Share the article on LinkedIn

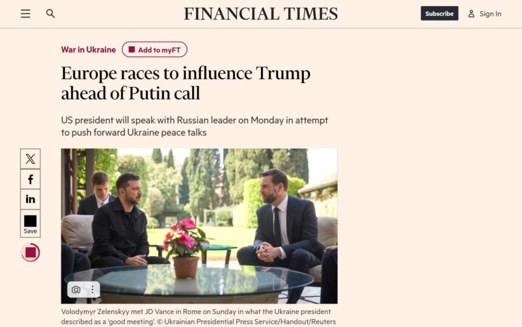(30, 199)
